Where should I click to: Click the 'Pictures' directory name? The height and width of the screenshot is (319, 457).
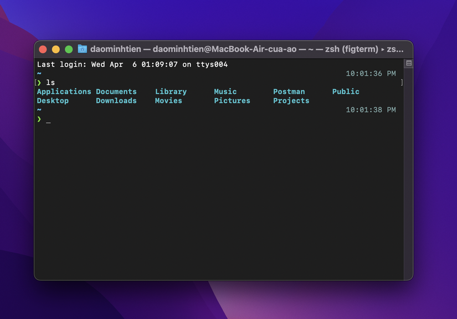pos(232,101)
